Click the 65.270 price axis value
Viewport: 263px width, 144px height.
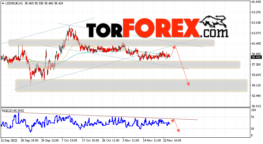pyautogui.click(x=256, y=12)
